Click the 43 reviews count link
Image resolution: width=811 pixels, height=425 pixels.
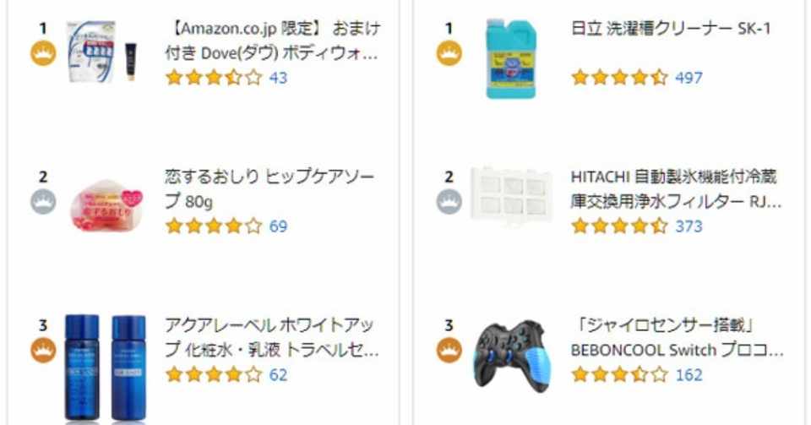click(278, 78)
